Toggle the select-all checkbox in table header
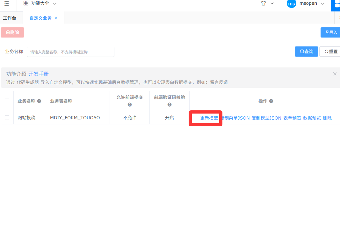This screenshot has width=340, height=243. 7,101
